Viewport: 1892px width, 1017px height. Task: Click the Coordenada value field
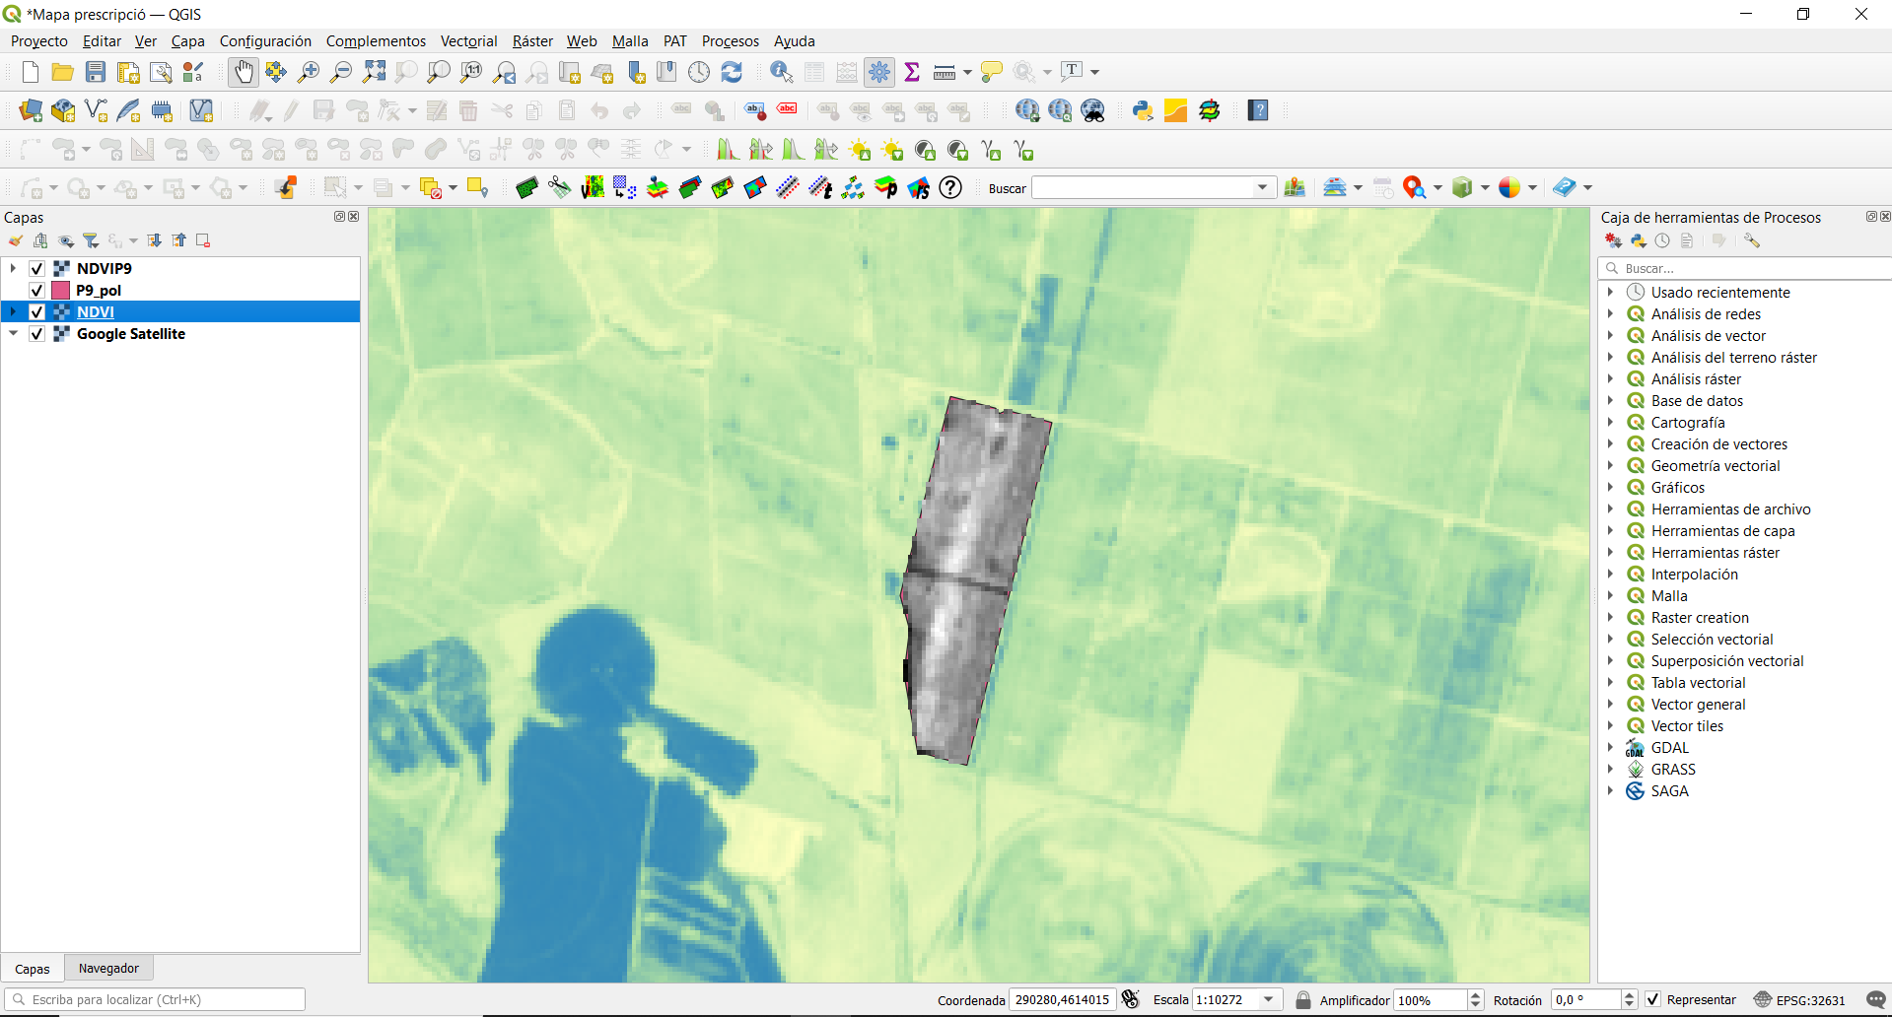[x=1062, y=1000]
